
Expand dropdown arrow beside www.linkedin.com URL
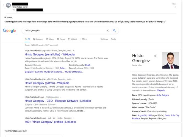[x=73, y=118]
